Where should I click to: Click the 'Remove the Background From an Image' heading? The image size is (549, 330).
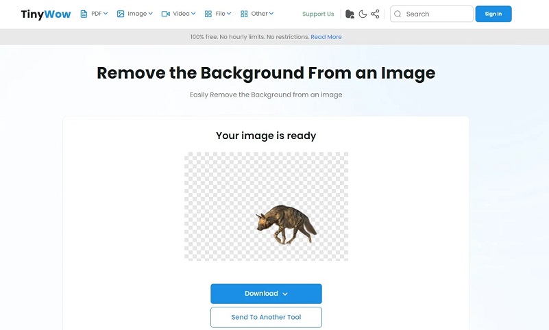[266, 73]
